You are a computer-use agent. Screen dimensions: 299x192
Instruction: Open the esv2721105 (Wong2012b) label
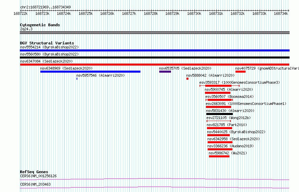(228, 118)
